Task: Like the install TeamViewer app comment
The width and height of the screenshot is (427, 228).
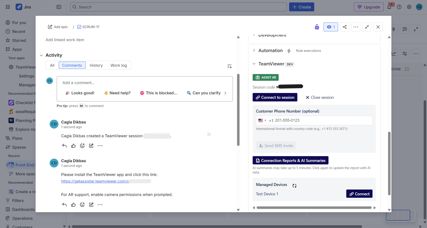Action: (x=73, y=205)
